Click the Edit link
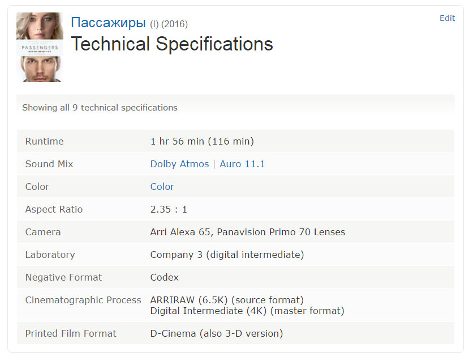Image resolution: width=469 pixels, height=356 pixels. 447,18
